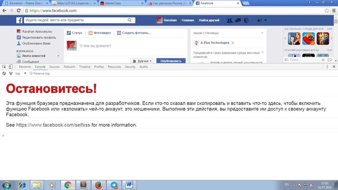Open the top frame context dropdown
This screenshot has width=338, height=190.
(x=21, y=73)
